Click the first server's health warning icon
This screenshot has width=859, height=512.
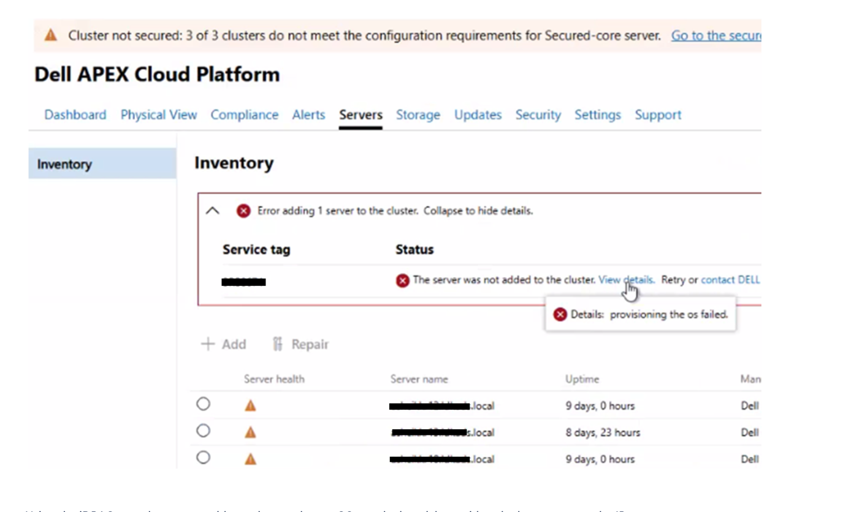[x=250, y=405]
